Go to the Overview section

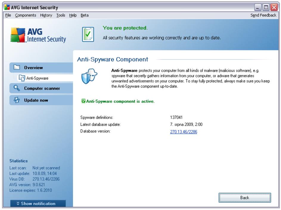[x=41, y=68]
